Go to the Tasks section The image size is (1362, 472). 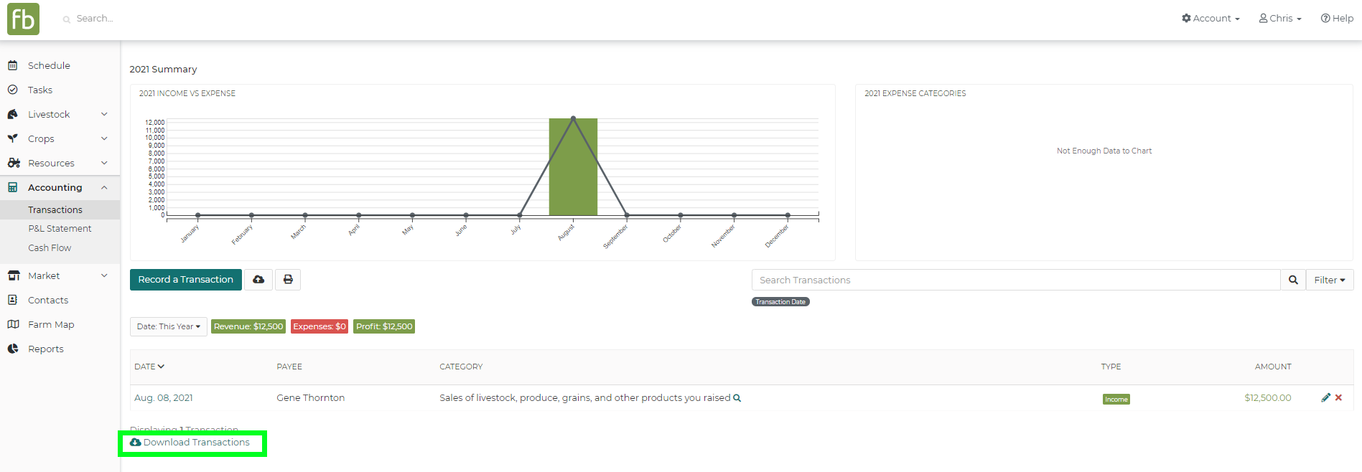click(x=40, y=90)
